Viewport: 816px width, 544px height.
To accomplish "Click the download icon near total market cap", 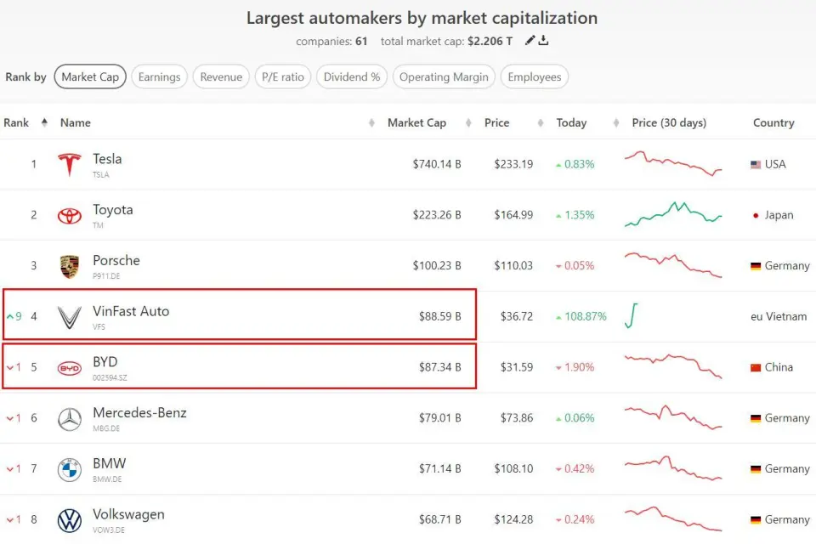I will 543,41.
